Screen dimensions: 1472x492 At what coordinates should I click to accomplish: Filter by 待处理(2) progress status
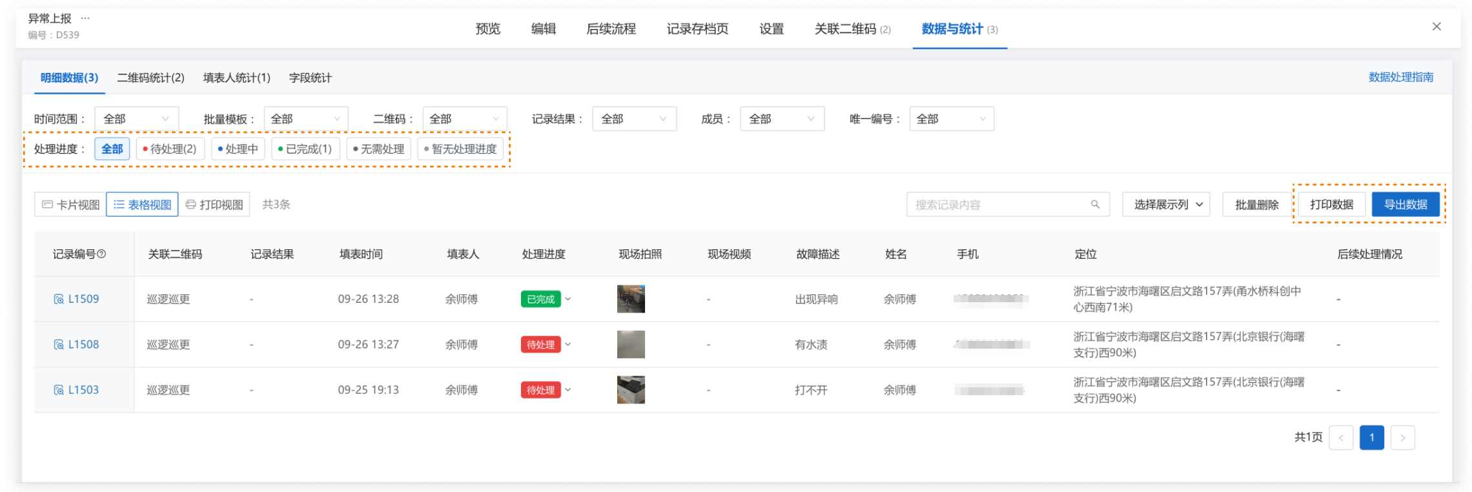[170, 149]
